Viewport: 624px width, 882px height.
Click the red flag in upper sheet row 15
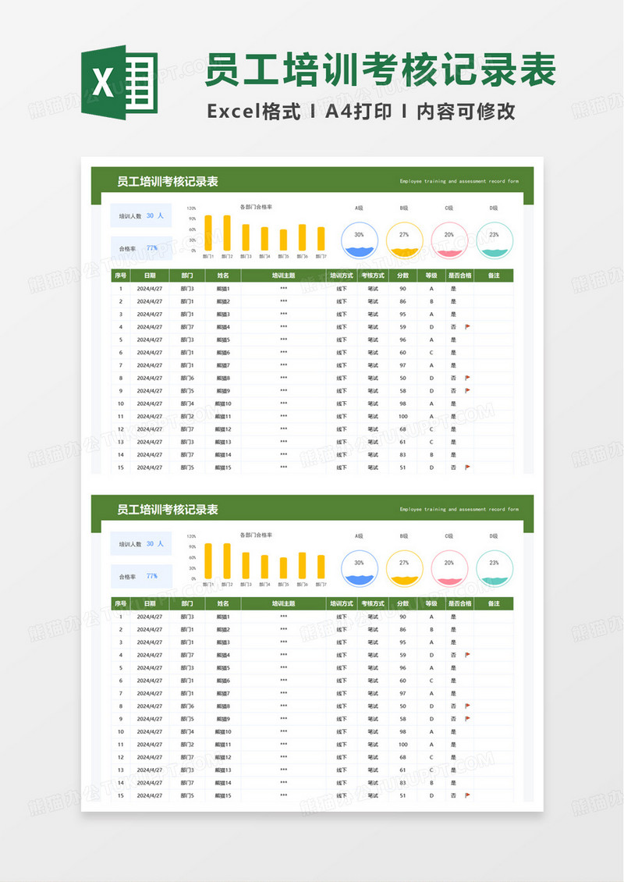[x=467, y=468]
